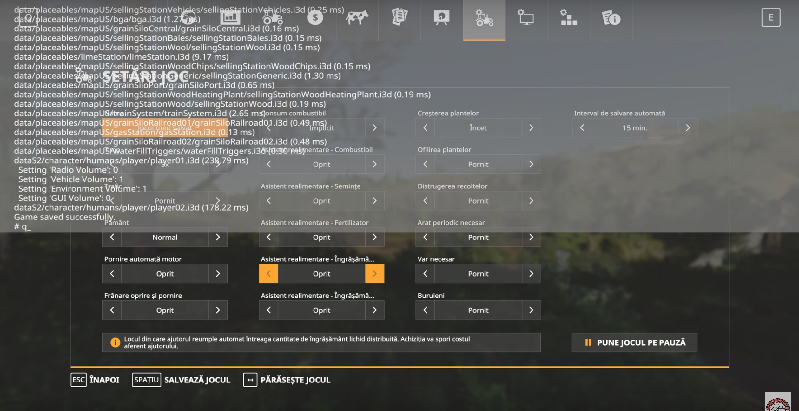Go back with ÎNAPOI button
This screenshot has width=799, height=411.
pyautogui.click(x=95, y=380)
